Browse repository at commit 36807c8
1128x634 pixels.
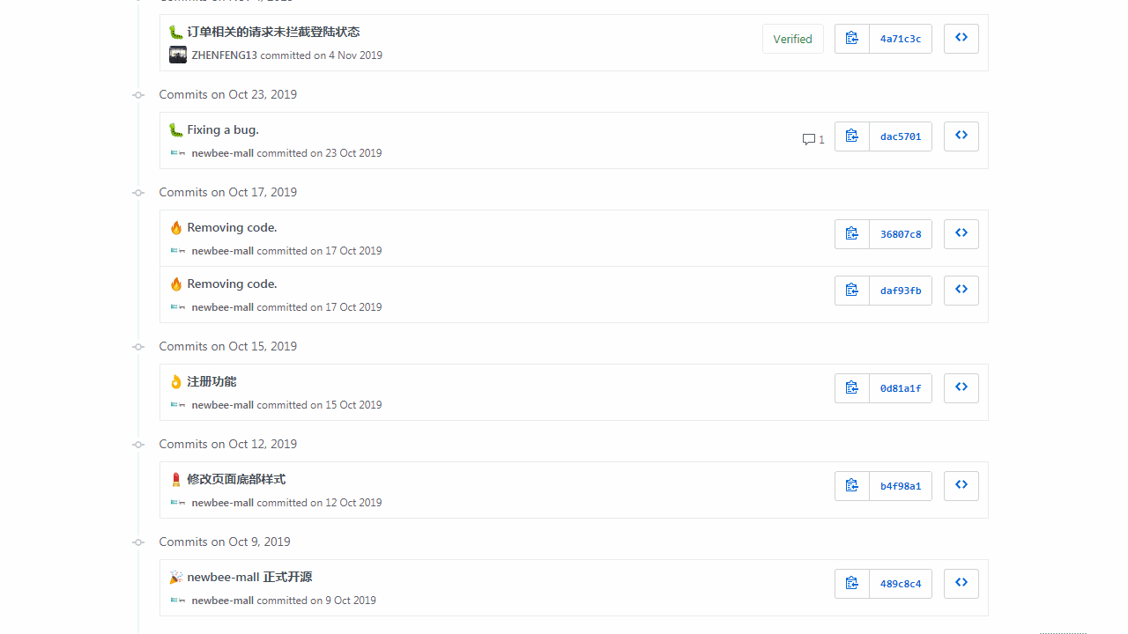961,234
